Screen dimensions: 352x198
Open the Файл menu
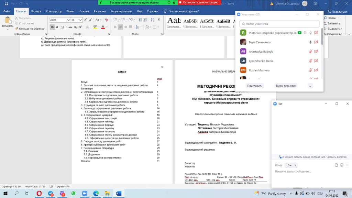[7, 11]
